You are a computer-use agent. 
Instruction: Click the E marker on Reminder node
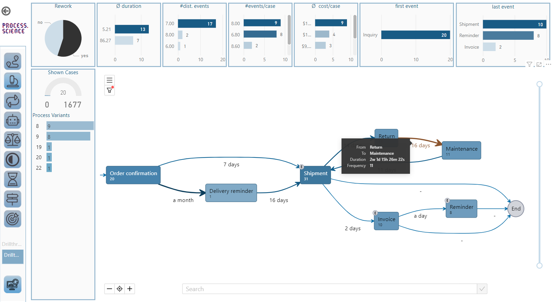click(447, 201)
